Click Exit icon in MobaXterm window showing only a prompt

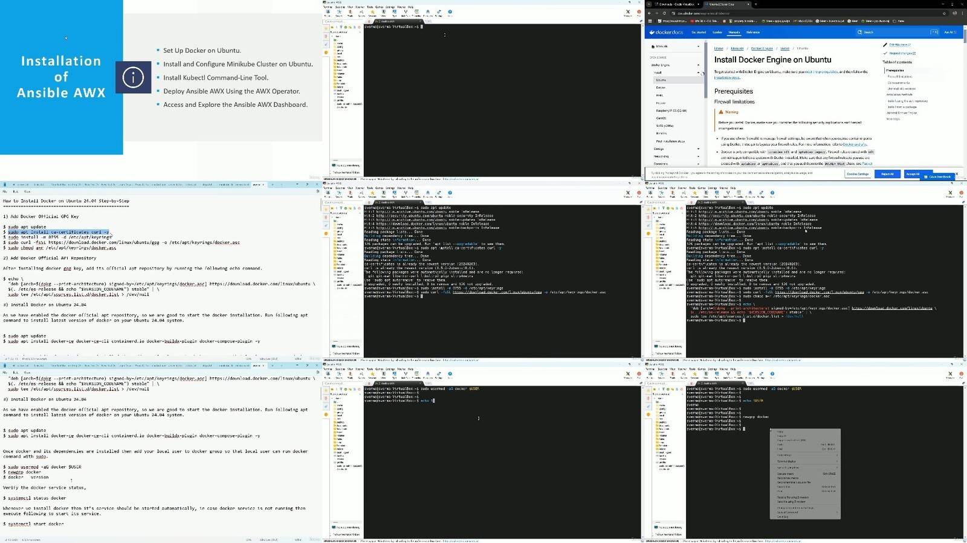pos(639,13)
